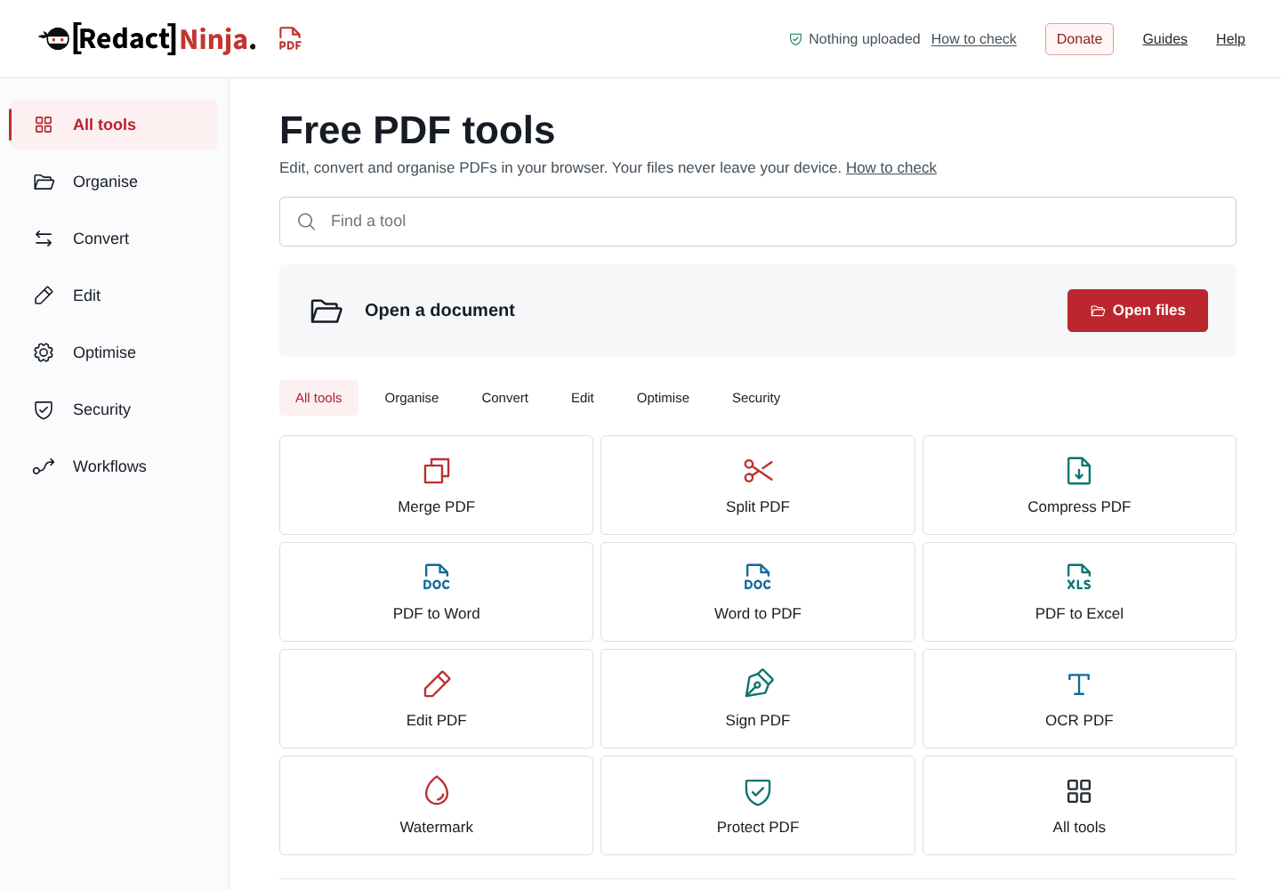Click the Open a document folder icon
Screen dimensions: 1281x890
pos(326,311)
